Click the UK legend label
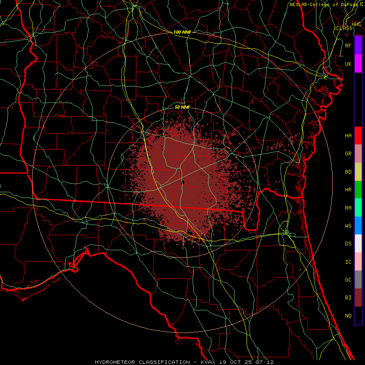This screenshot has height=365, width=365. 348,64
